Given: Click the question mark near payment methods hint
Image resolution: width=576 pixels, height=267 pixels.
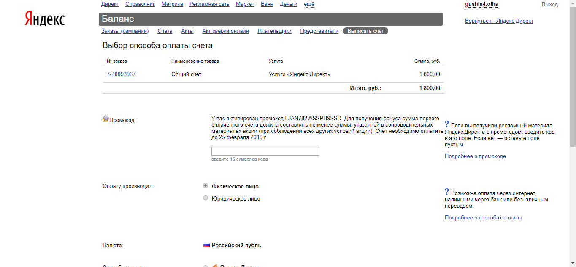Looking at the screenshot, I should click(447, 192).
